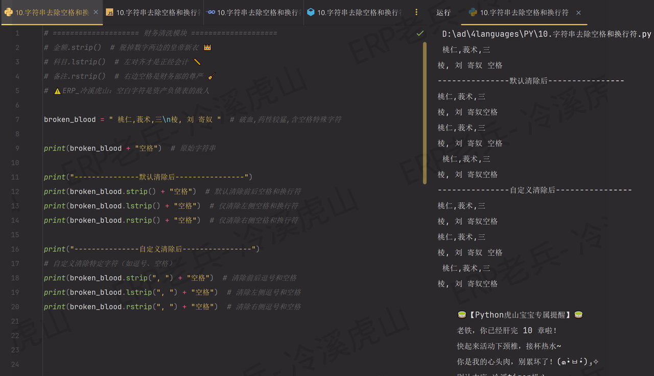
Task: Open the tab overflow three-dot menu
Action: (x=417, y=12)
